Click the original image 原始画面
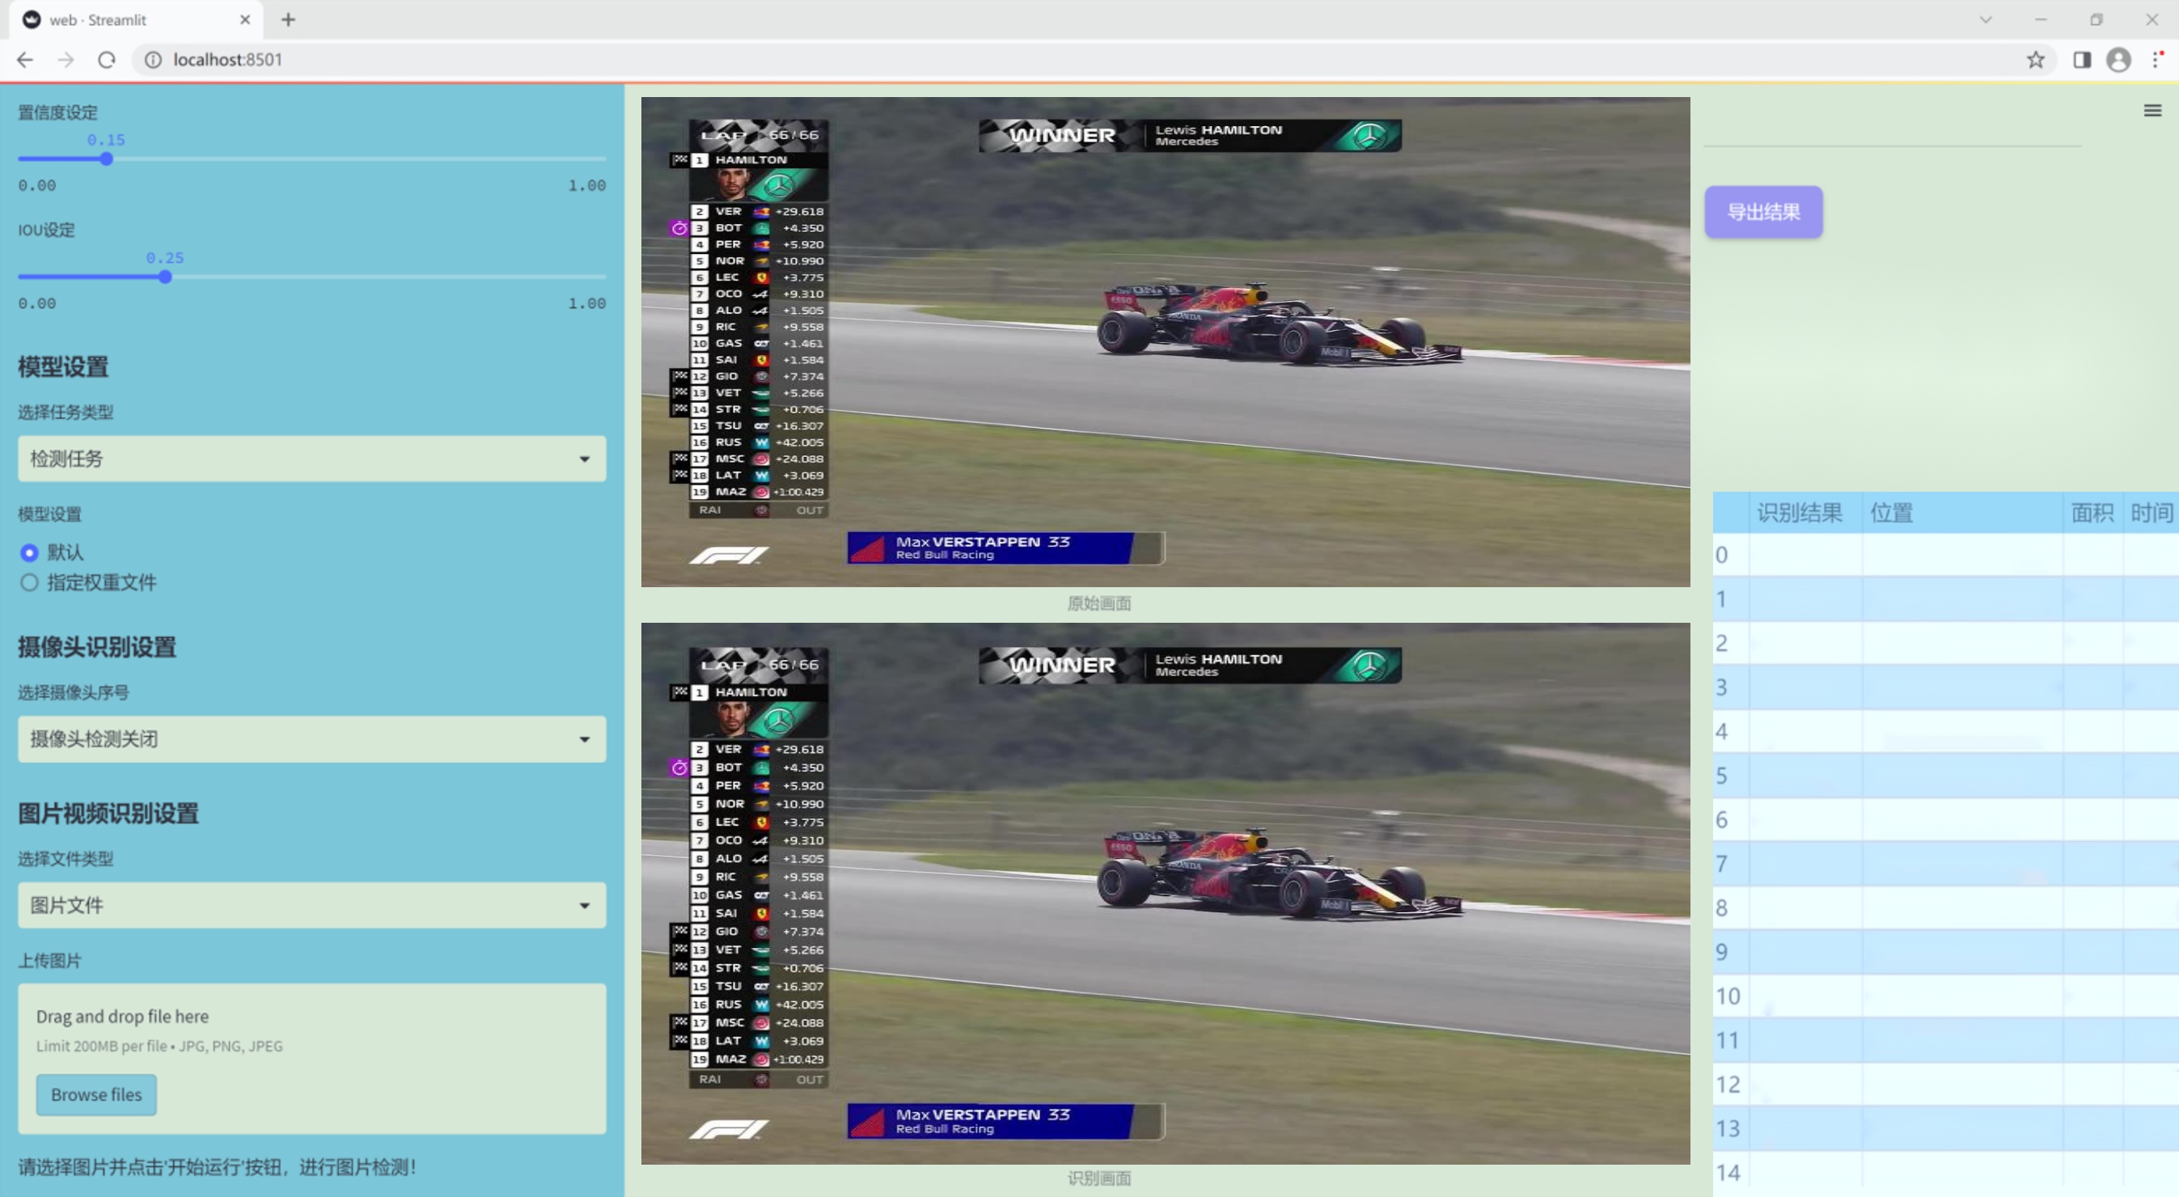The width and height of the screenshot is (2179, 1197). [1165, 342]
